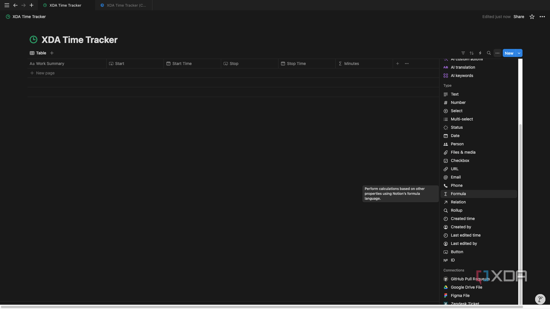Screen dimensions: 550x309
Task: Add a new view with the plus next to Table
Action: (x=52, y=53)
